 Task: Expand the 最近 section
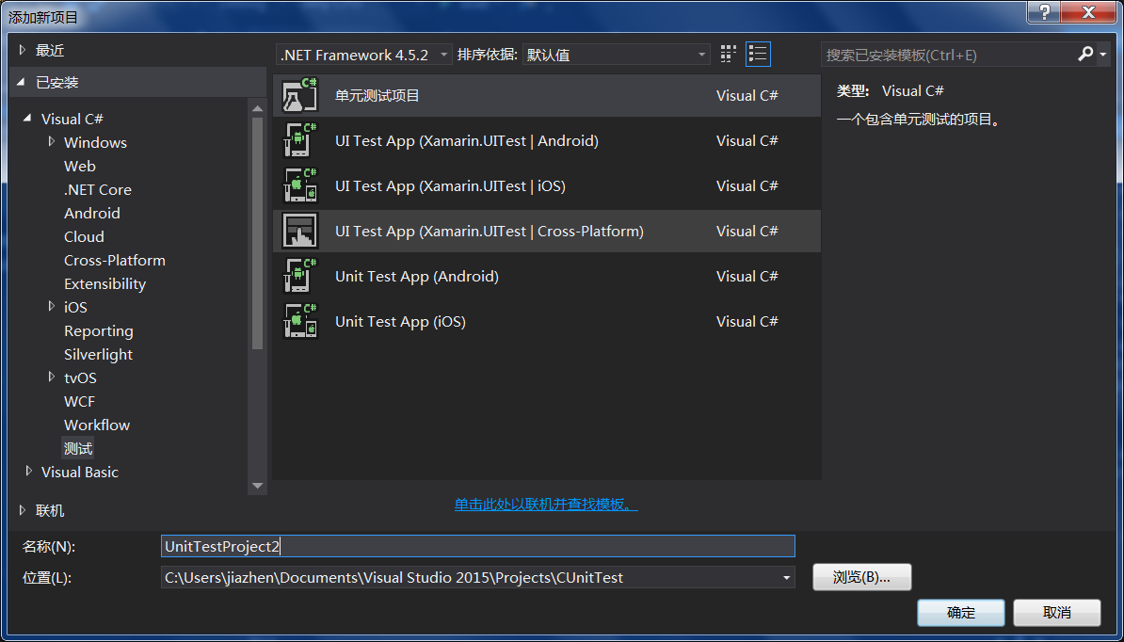click(x=23, y=50)
